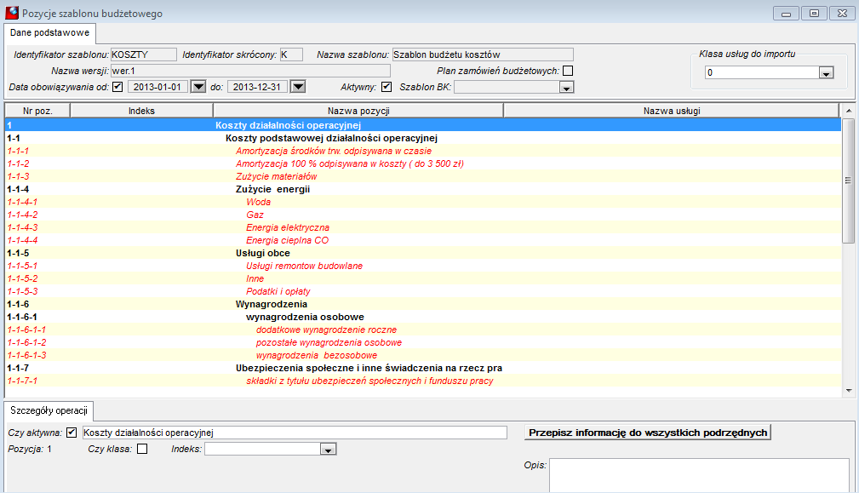Click the application icon in the title bar

coord(12,13)
